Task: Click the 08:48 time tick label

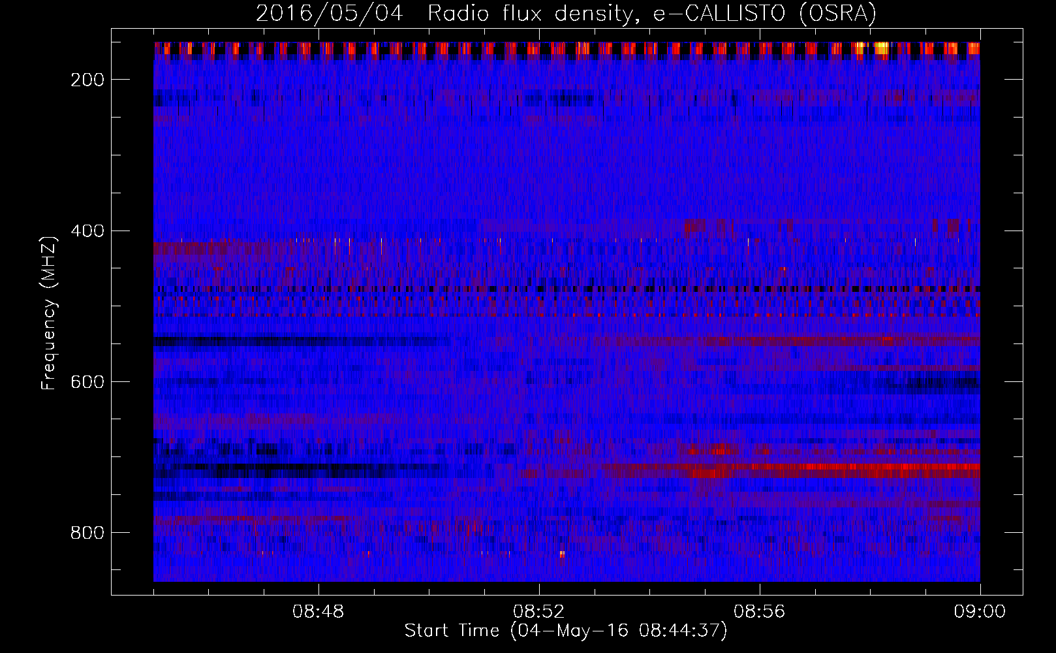Action: [x=318, y=612]
